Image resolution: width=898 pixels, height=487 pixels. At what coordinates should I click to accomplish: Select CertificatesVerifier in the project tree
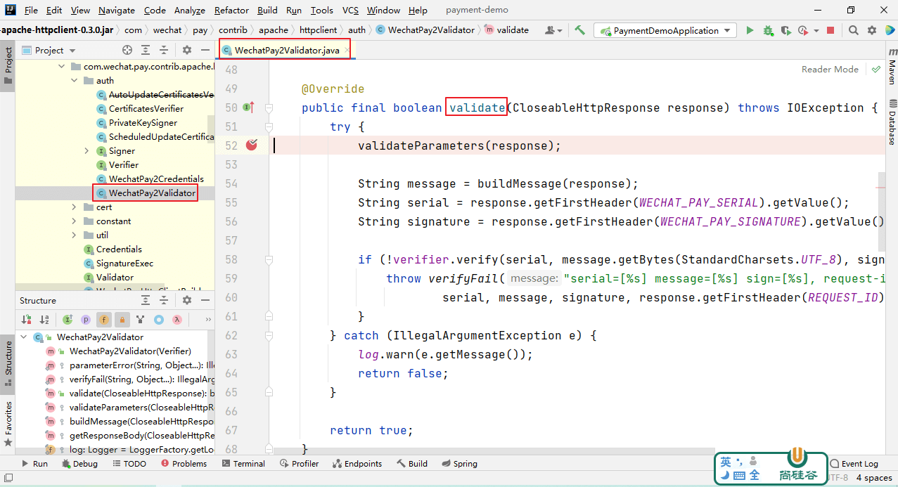pyautogui.click(x=146, y=109)
